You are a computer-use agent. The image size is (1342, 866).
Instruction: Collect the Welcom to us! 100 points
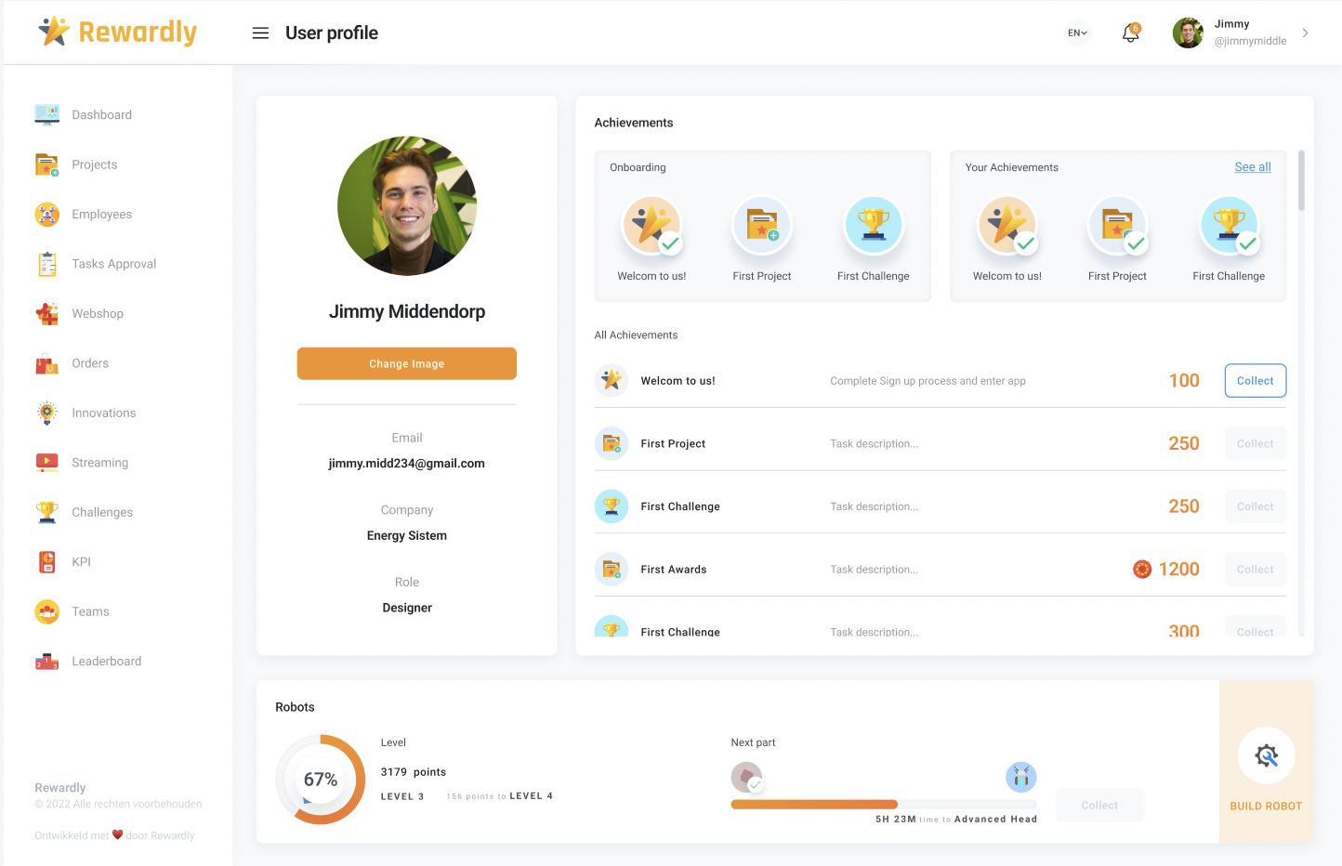coord(1255,381)
